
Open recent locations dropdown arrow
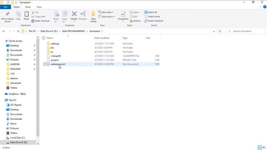coord(14,31)
